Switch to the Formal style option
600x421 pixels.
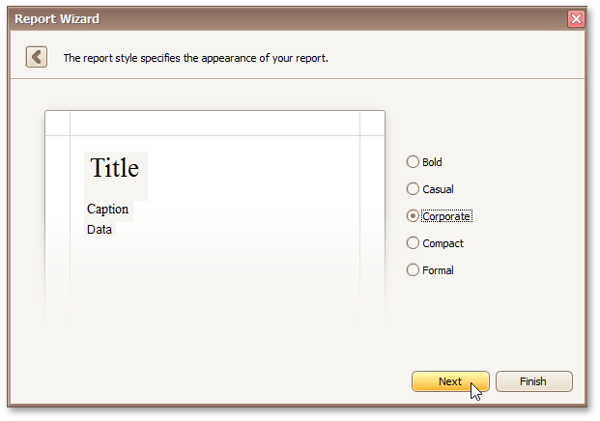414,270
